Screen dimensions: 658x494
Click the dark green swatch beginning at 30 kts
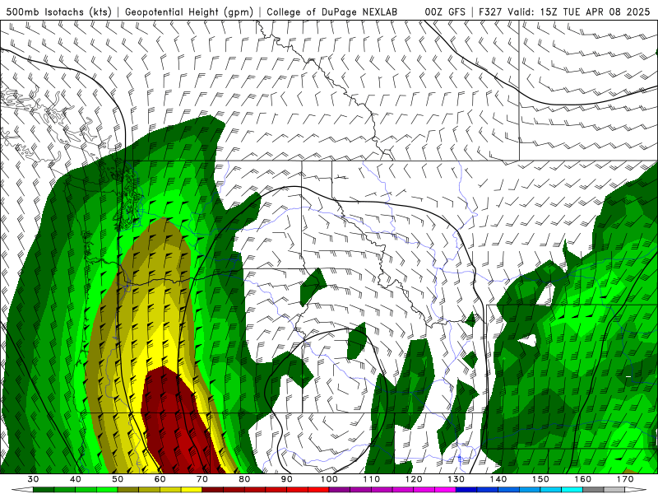tap(44, 490)
